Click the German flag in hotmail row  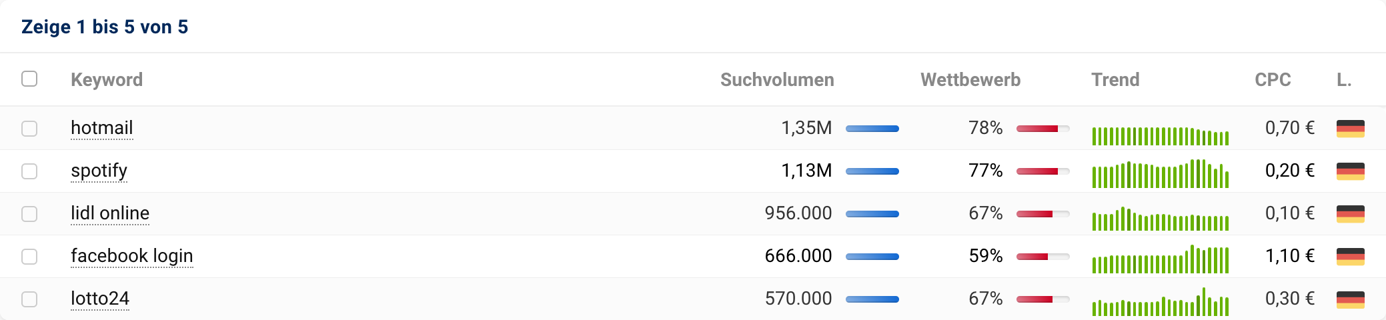tap(1350, 129)
